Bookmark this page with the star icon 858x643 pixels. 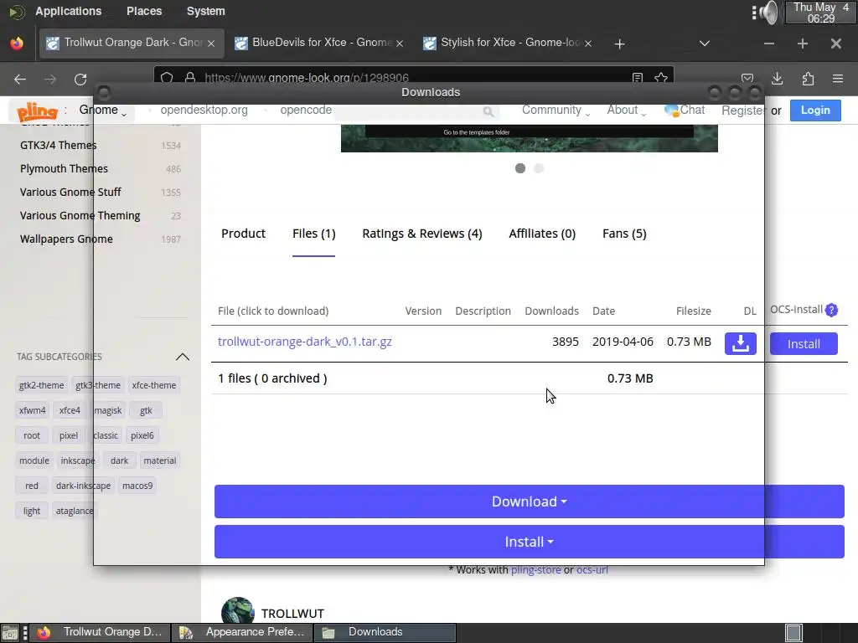[x=661, y=78]
